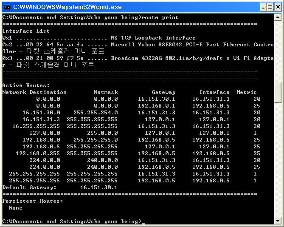Click the typed "route print" command
284x227 pixels.
pos(161,17)
